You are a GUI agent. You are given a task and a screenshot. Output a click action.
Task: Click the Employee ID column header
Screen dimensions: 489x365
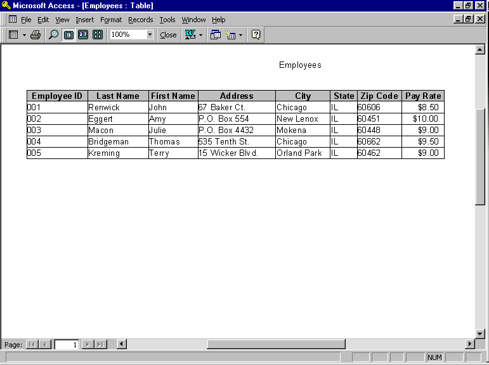pos(57,96)
